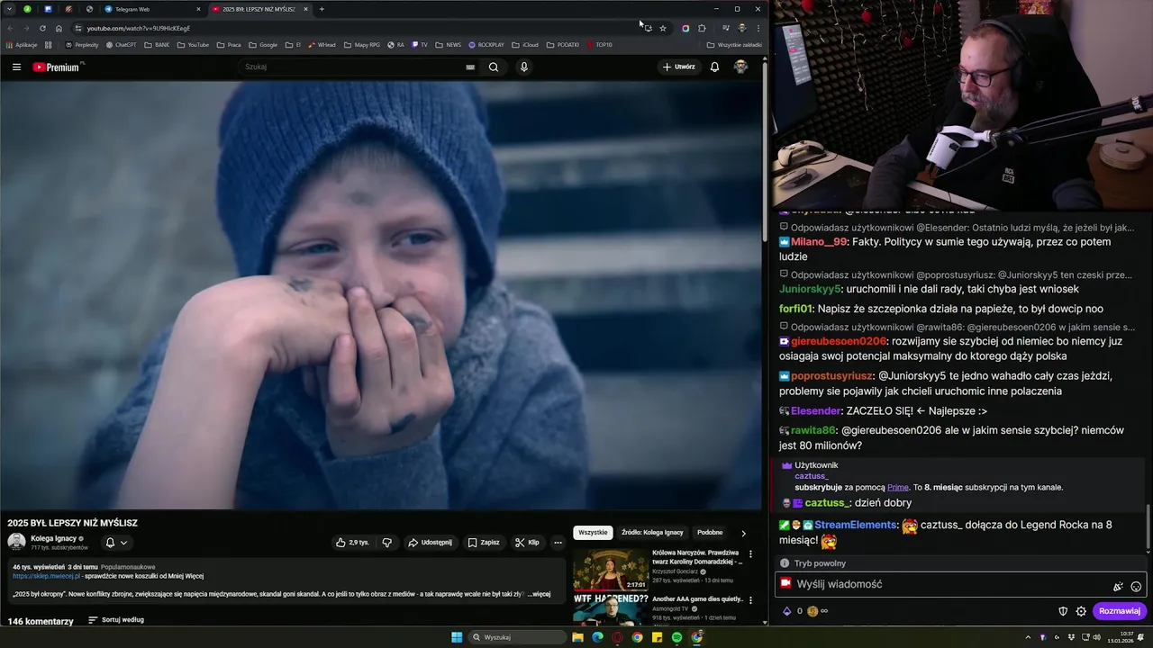1153x648 pixels.
Task: Open the Kolega Ignacy channel name link
Action: (53, 538)
